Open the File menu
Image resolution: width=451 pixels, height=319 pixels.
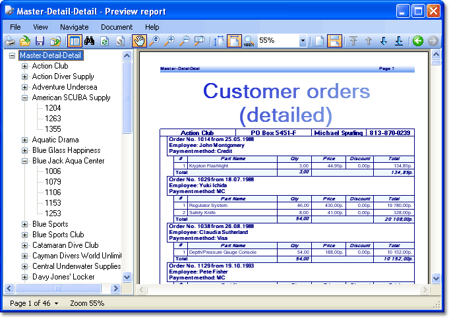15,27
